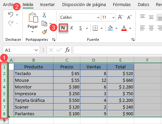Screen dimensions: 162x124
Task: Align text to bottom icon
Action: pyautogui.click(x=160, y=18)
